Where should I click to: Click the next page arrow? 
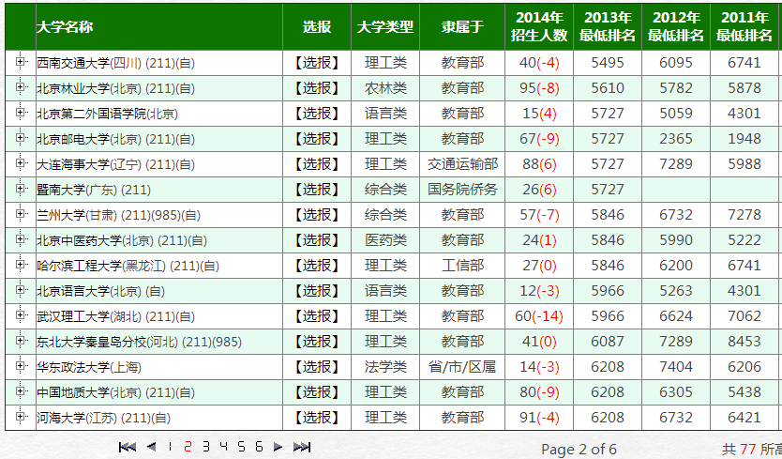[x=278, y=447]
